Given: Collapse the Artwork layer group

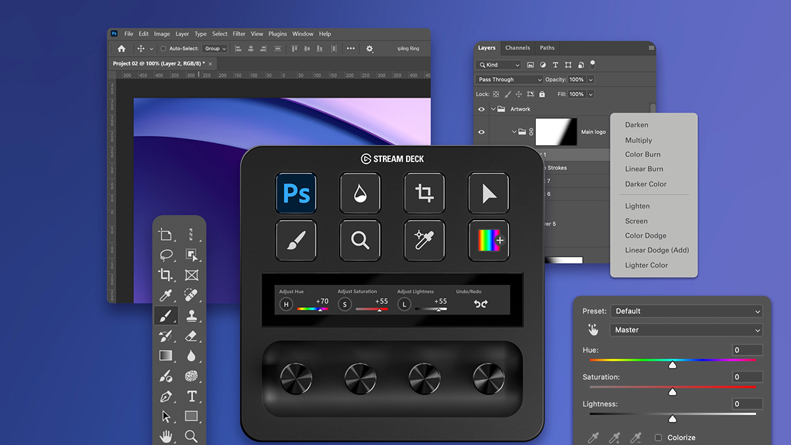Looking at the screenshot, I should 493,109.
